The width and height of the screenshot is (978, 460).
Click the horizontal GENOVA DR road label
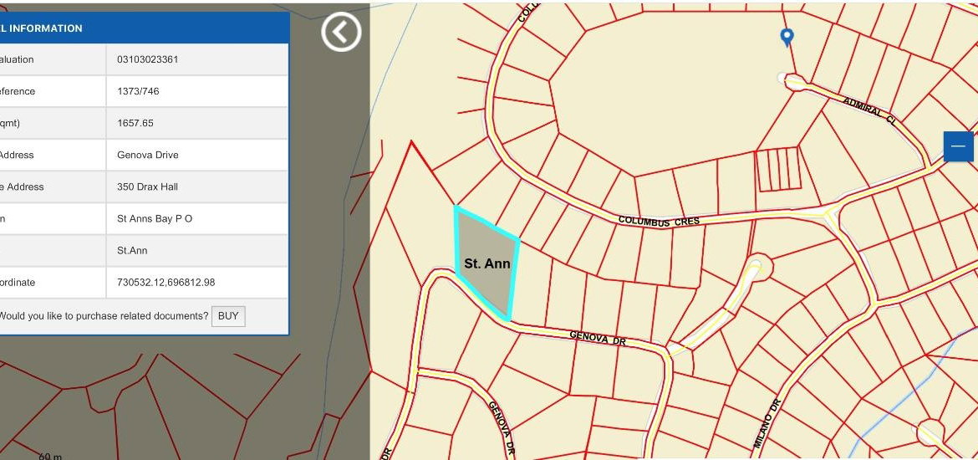click(598, 338)
